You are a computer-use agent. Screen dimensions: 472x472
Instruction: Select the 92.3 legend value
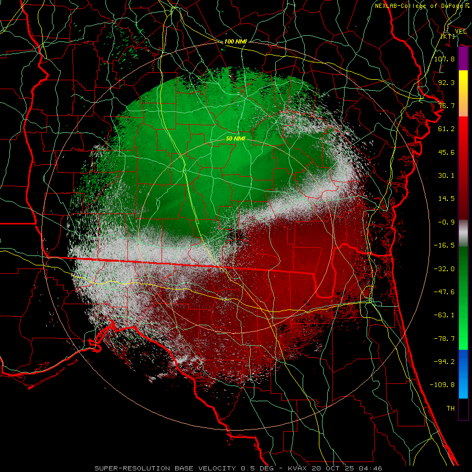tap(446, 82)
